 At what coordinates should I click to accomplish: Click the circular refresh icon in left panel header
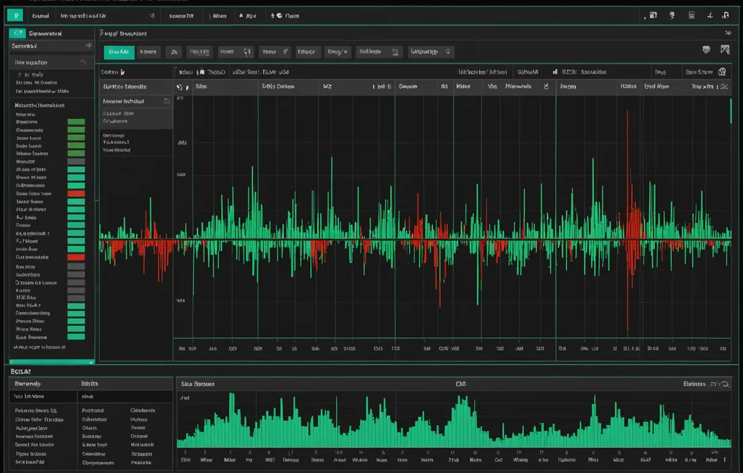click(x=88, y=46)
